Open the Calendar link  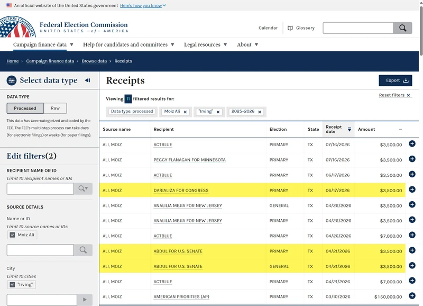pos(268,28)
